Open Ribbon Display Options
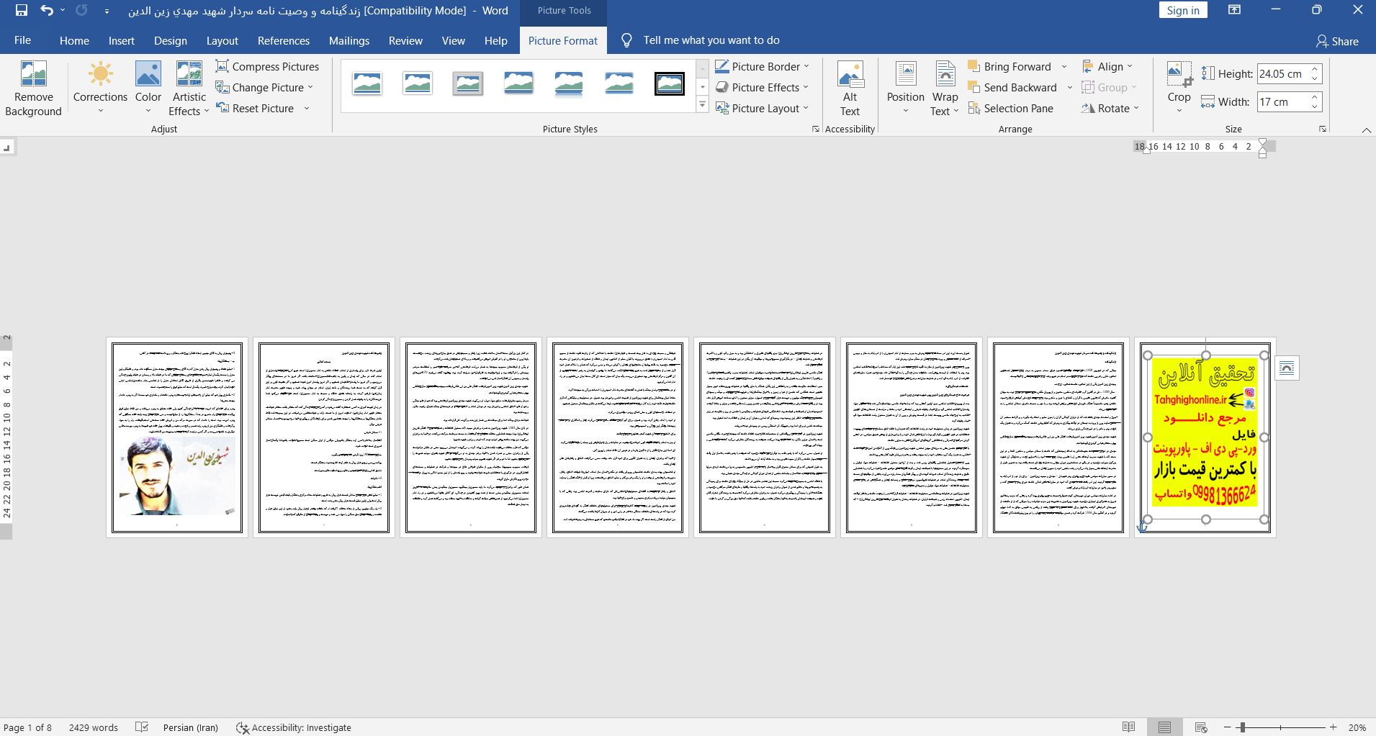The width and height of the screenshot is (1376, 736). [1234, 10]
